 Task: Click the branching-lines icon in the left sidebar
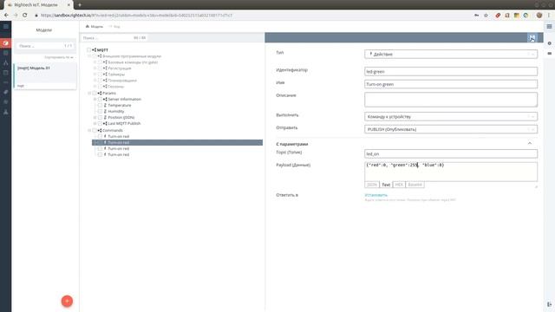pos(6,63)
